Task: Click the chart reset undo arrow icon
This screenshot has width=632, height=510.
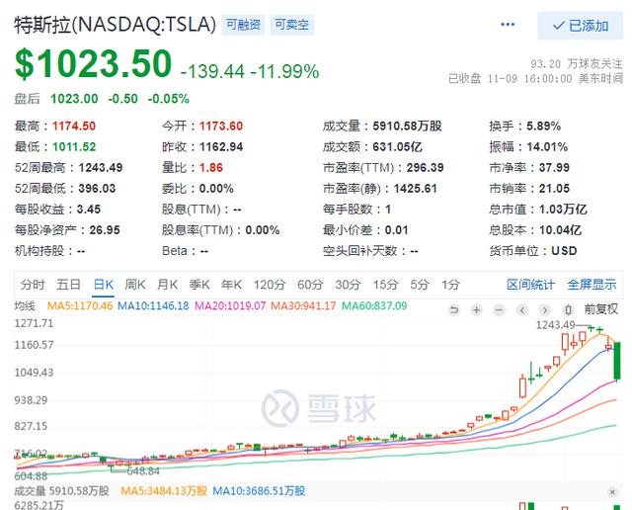Action: click(x=454, y=310)
